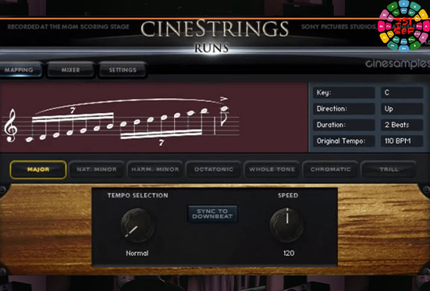
Task: Click the run notation display
Action: coord(154,117)
